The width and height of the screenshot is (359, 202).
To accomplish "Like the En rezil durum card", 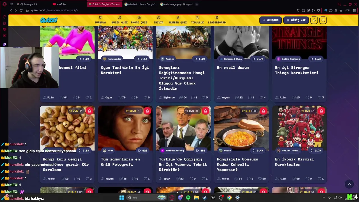I will click(x=263, y=98).
